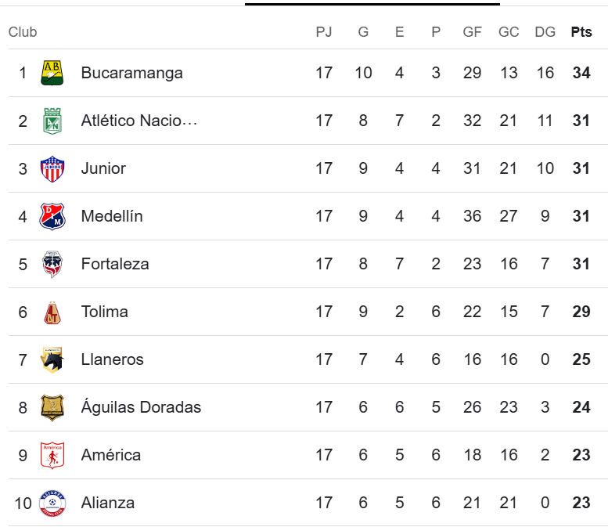The height and width of the screenshot is (527, 608).
Task: Click the Llaneros horse crest icon
Action: click(x=52, y=359)
